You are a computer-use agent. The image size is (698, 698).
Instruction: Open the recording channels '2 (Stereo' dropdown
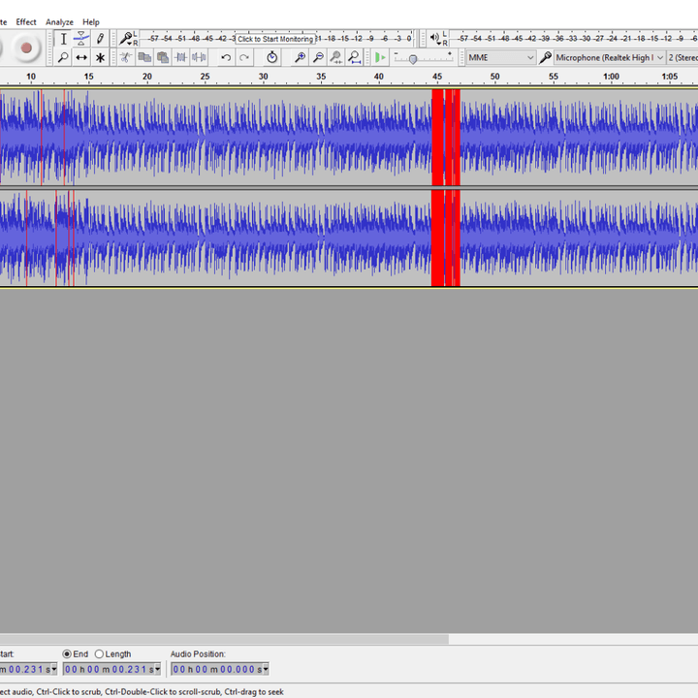tap(682, 57)
